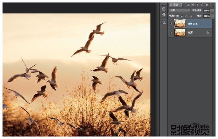218x139 pixels.
Task: Filter layers by shape layer icon
Action: coord(202,5)
